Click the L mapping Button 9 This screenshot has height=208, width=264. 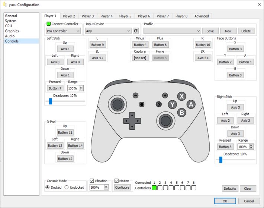98,45
